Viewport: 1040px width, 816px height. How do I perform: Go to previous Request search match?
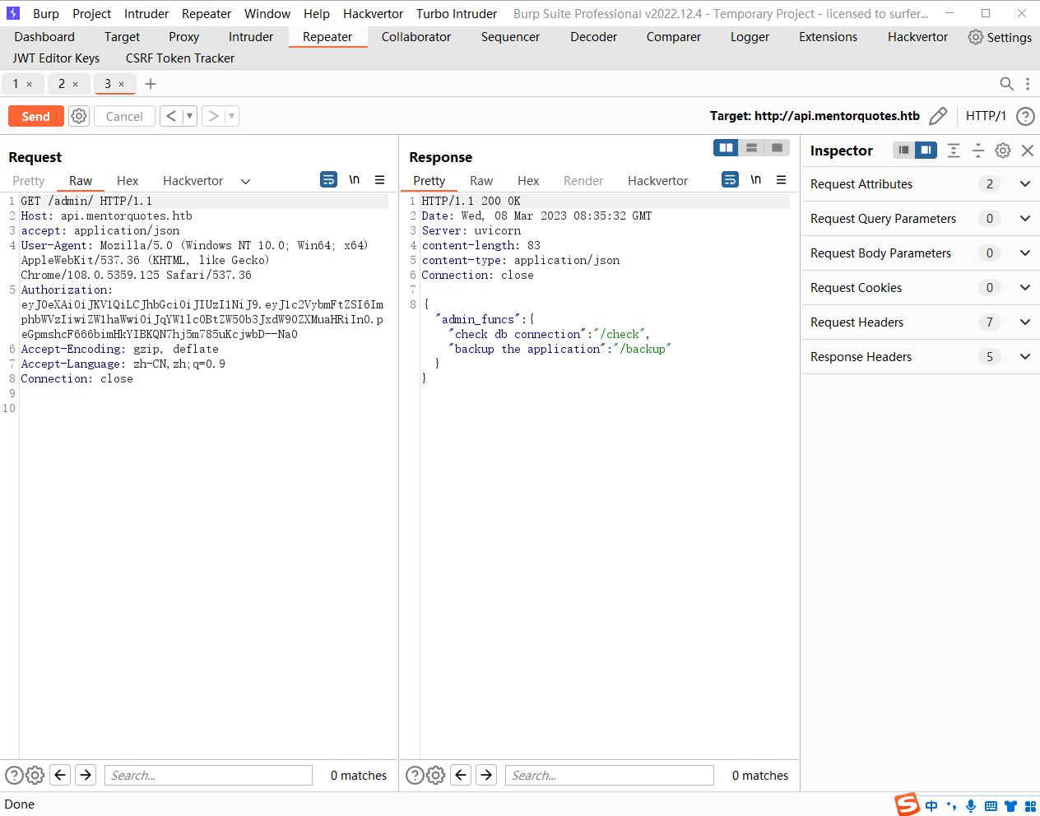[x=60, y=775]
